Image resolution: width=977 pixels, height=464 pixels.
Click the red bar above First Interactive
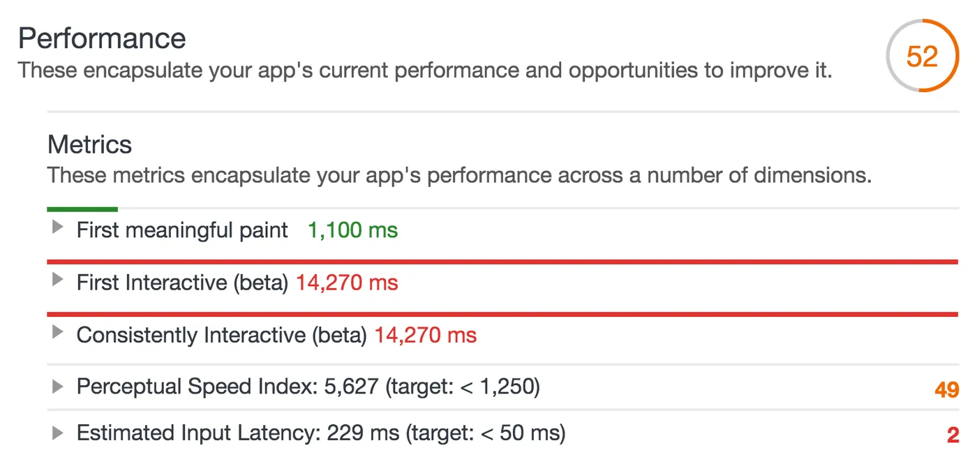point(502,262)
